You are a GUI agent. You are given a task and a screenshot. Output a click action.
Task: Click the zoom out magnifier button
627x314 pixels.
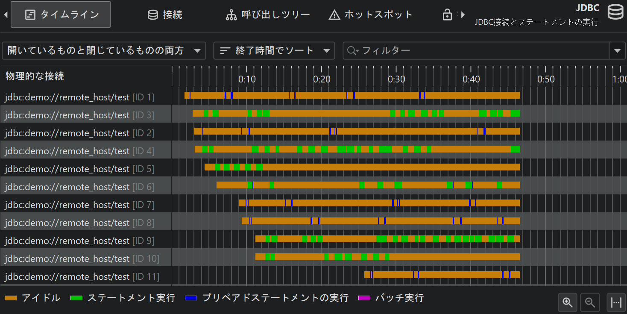pos(590,302)
